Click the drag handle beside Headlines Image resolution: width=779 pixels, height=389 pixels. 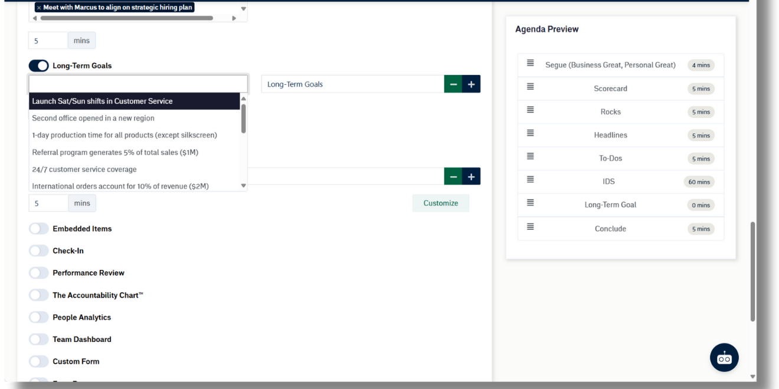point(530,133)
